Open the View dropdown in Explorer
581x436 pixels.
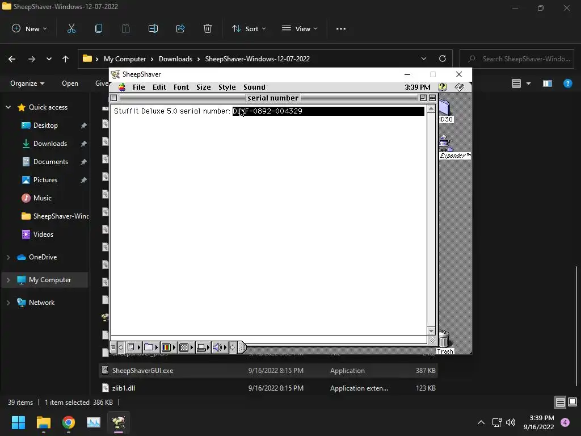tap(300, 28)
